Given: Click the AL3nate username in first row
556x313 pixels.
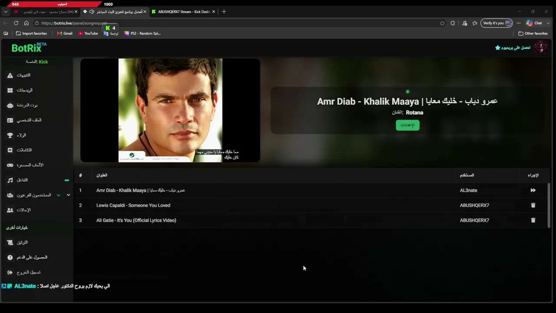Looking at the screenshot, I should tap(468, 190).
